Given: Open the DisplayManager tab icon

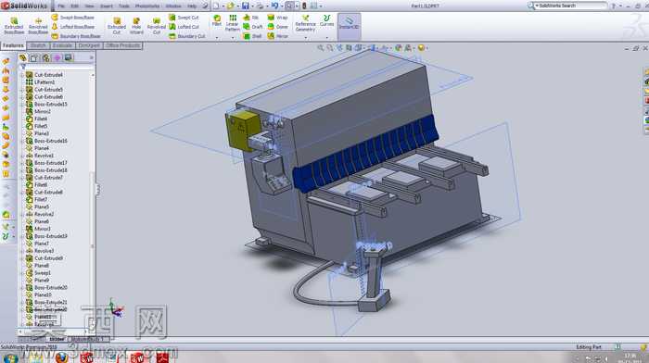Looking at the screenshot, I should [69, 58].
